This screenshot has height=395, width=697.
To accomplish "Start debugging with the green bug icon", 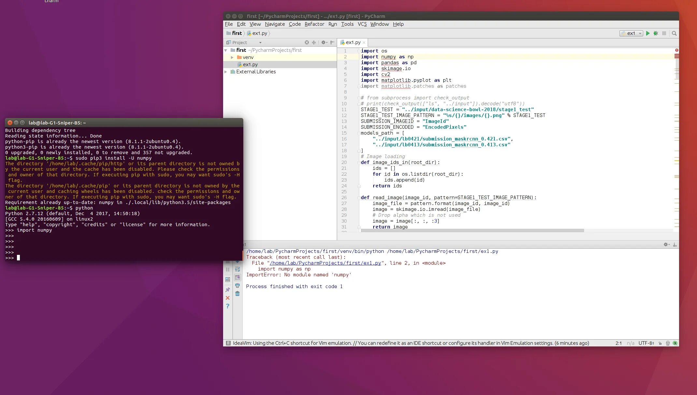I will click(x=656, y=33).
